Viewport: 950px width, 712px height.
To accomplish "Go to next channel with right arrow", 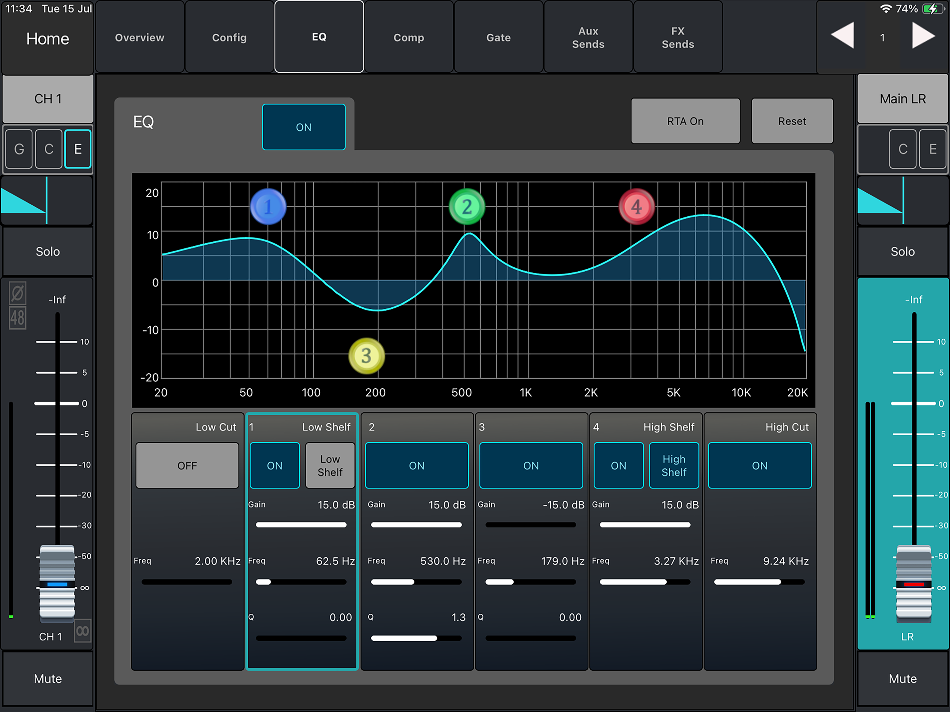I will pyautogui.click(x=923, y=36).
